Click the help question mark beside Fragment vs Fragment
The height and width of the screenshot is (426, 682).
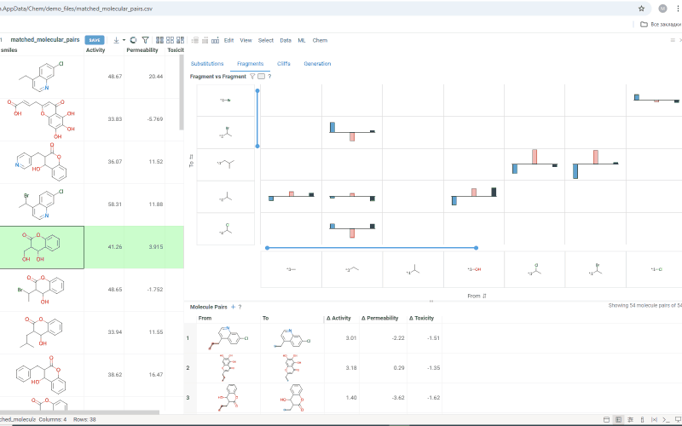click(x=269, y=77)
